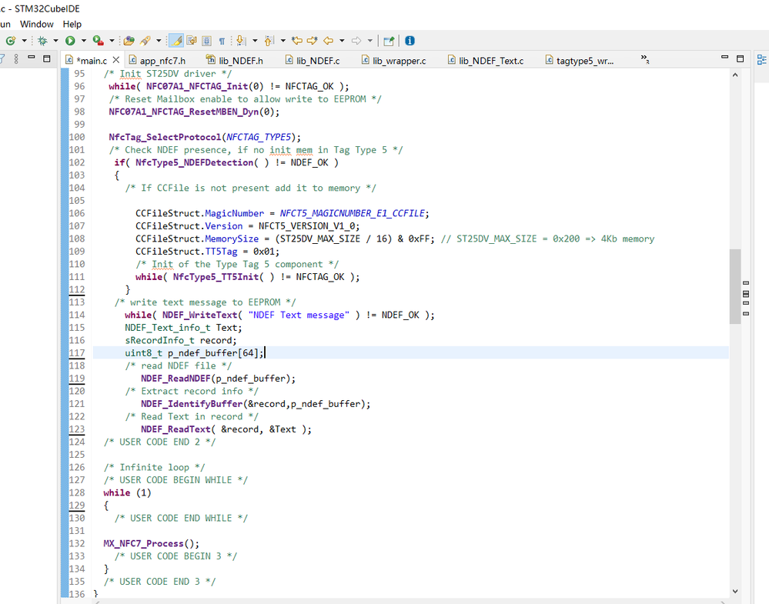
Task: Open the Outline view icon at right edge
Action: (761, 60)
